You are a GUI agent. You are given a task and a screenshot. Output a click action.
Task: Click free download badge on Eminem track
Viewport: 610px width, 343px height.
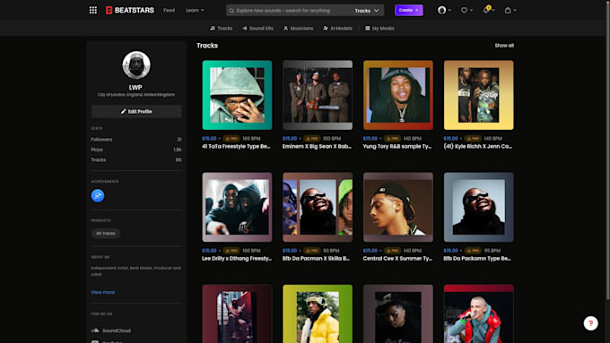pos(312,138)
